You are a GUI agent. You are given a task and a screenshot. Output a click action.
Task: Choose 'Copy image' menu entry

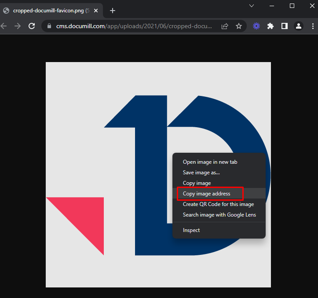197,183
